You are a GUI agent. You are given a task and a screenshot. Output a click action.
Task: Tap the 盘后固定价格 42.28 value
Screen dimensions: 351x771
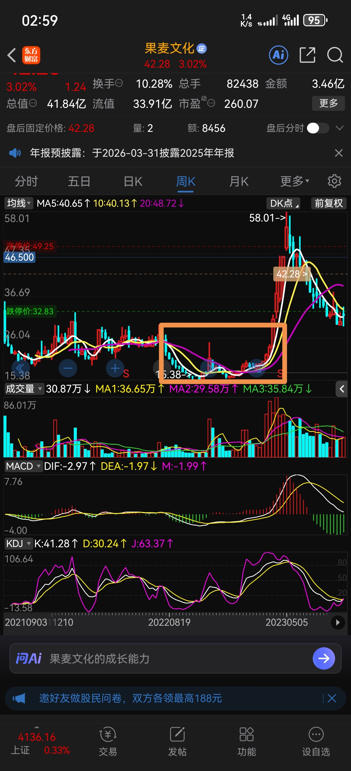coord(81,128)
